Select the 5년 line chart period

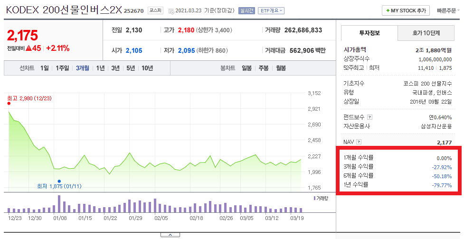coord(131,68)
